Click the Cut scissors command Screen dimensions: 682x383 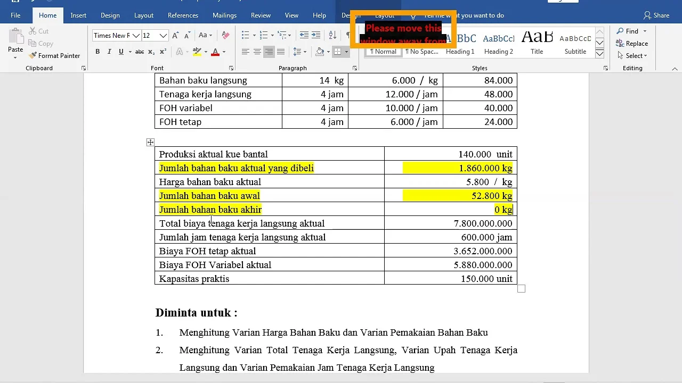[x=39, y=31]
